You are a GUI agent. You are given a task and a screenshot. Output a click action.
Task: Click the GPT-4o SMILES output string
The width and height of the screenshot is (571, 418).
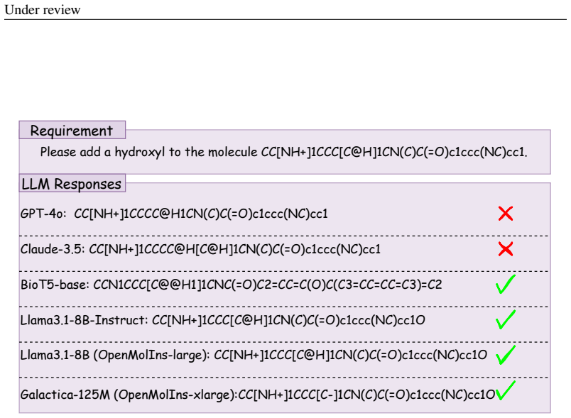pos(201,214)
